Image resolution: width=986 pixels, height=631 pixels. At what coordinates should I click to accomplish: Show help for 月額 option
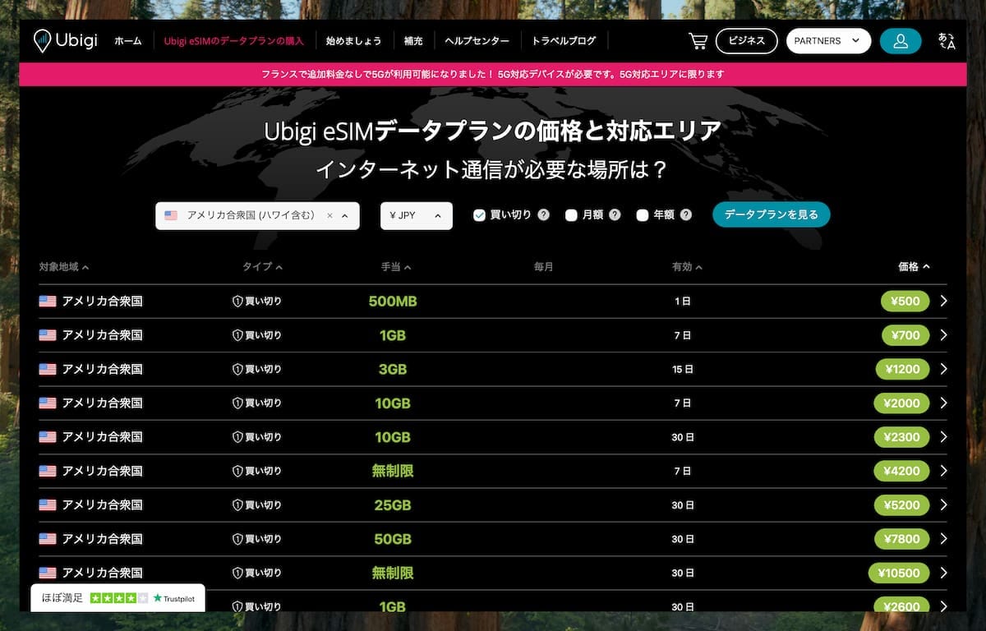615,215
